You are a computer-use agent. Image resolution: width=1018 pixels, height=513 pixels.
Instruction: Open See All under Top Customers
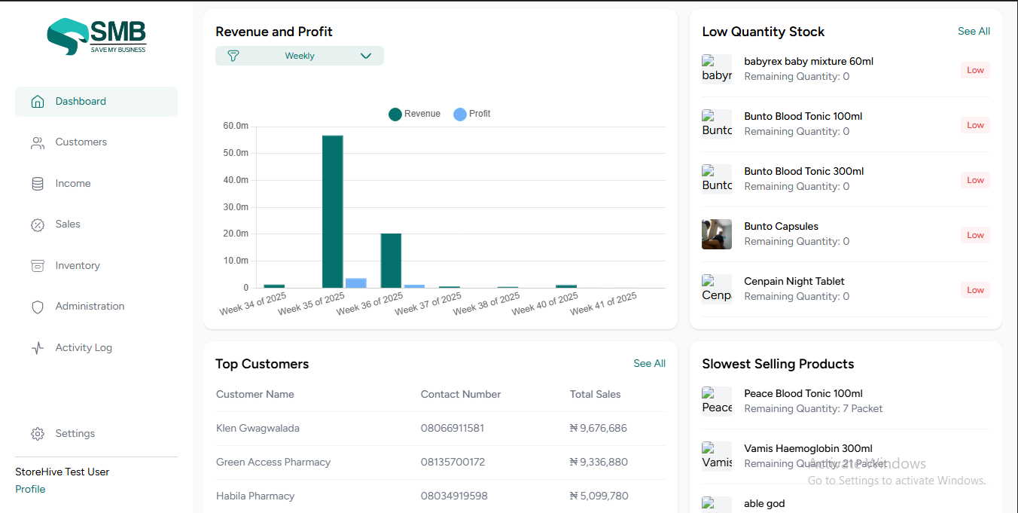pos(649,363)
